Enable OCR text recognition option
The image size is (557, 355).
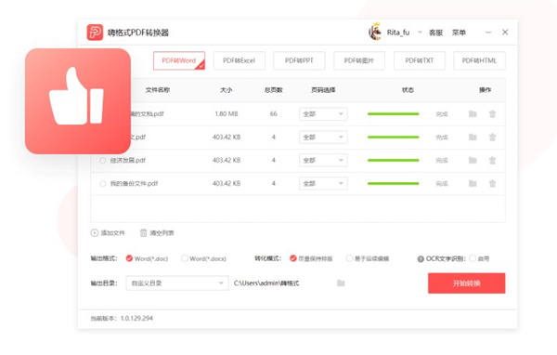(x=473, y=258)
